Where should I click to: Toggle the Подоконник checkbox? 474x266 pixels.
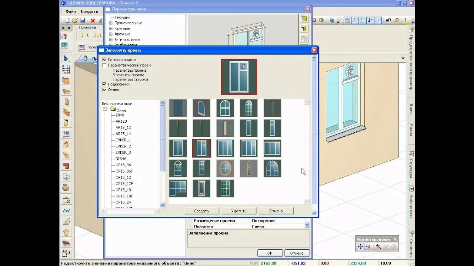104,84
